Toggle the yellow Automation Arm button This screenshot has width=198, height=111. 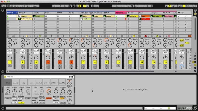pyautogui.click(x=84, y=6)
